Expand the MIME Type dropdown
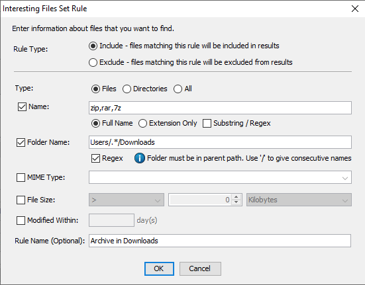Viewport: 365px width, 285px height. pyautogui.click(x=344, y=178)
